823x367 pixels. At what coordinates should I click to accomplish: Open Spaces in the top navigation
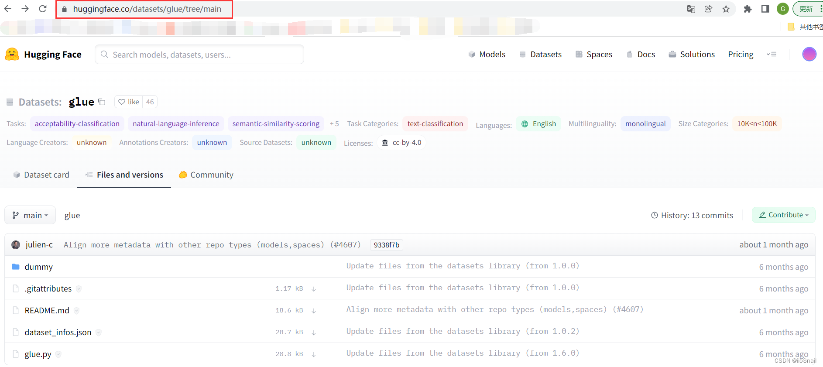[x=593, y=54]
